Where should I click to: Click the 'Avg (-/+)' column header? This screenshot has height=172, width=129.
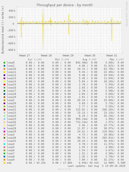(x=89, y=60)
